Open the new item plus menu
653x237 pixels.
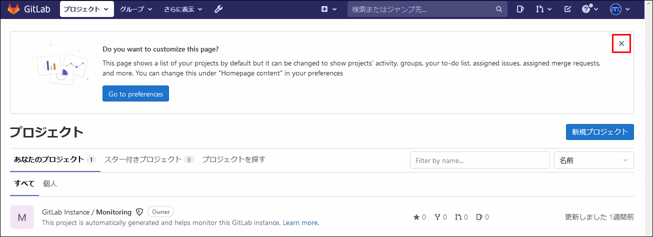328,9
